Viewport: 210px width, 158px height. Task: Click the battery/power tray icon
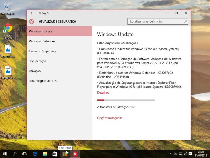pos(176,154)
